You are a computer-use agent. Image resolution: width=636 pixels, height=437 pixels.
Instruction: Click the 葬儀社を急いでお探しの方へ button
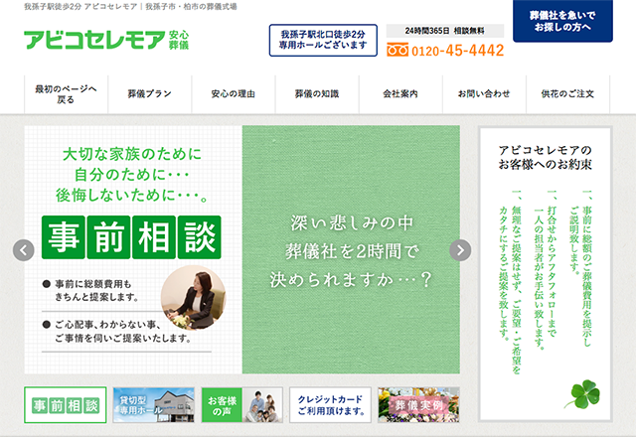click(x=562, y=21)
